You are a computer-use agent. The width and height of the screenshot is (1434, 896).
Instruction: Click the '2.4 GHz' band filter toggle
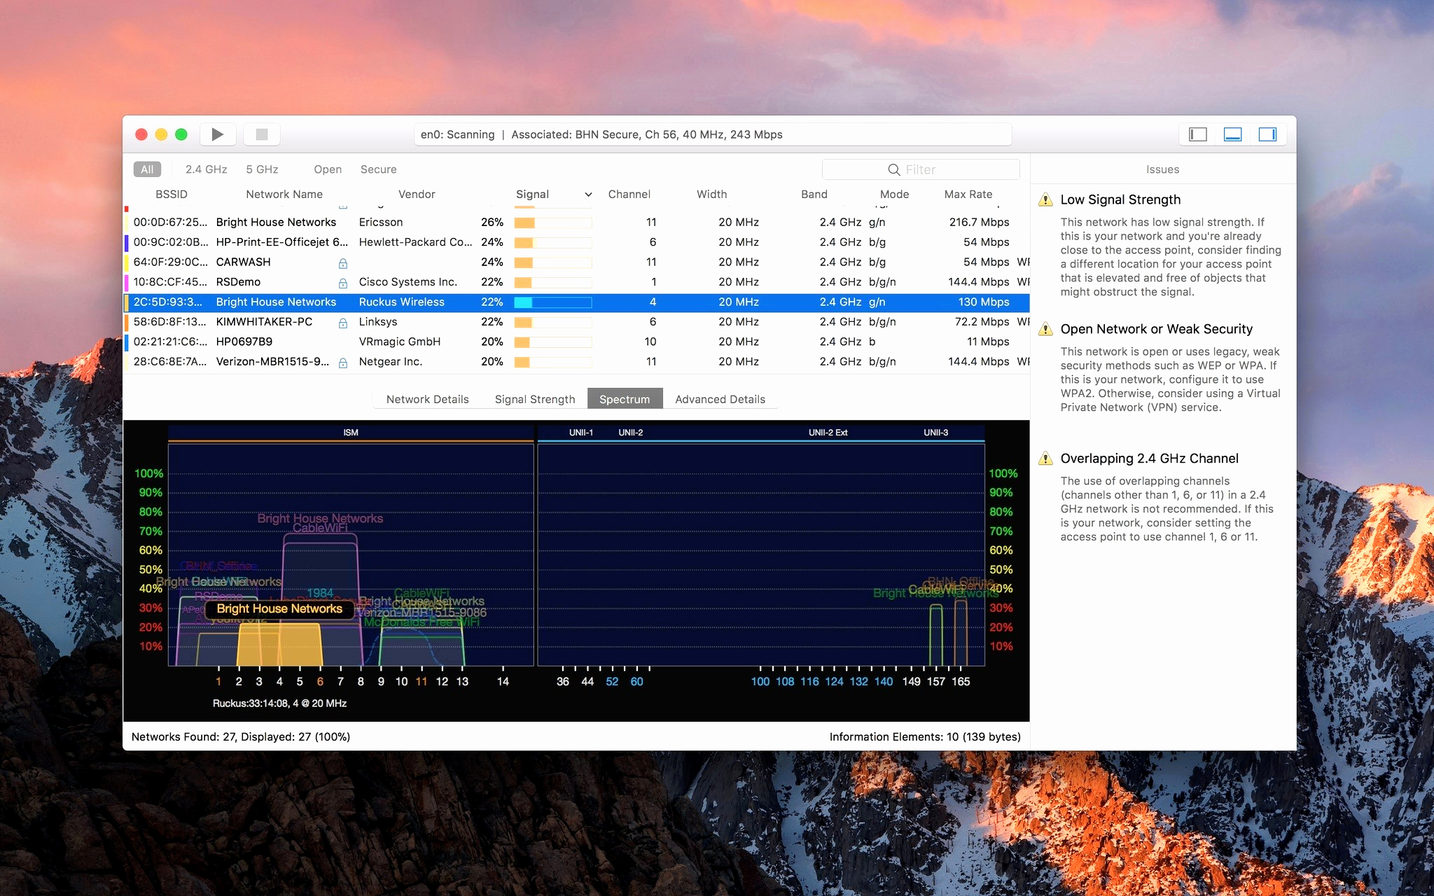pos(207,169)
